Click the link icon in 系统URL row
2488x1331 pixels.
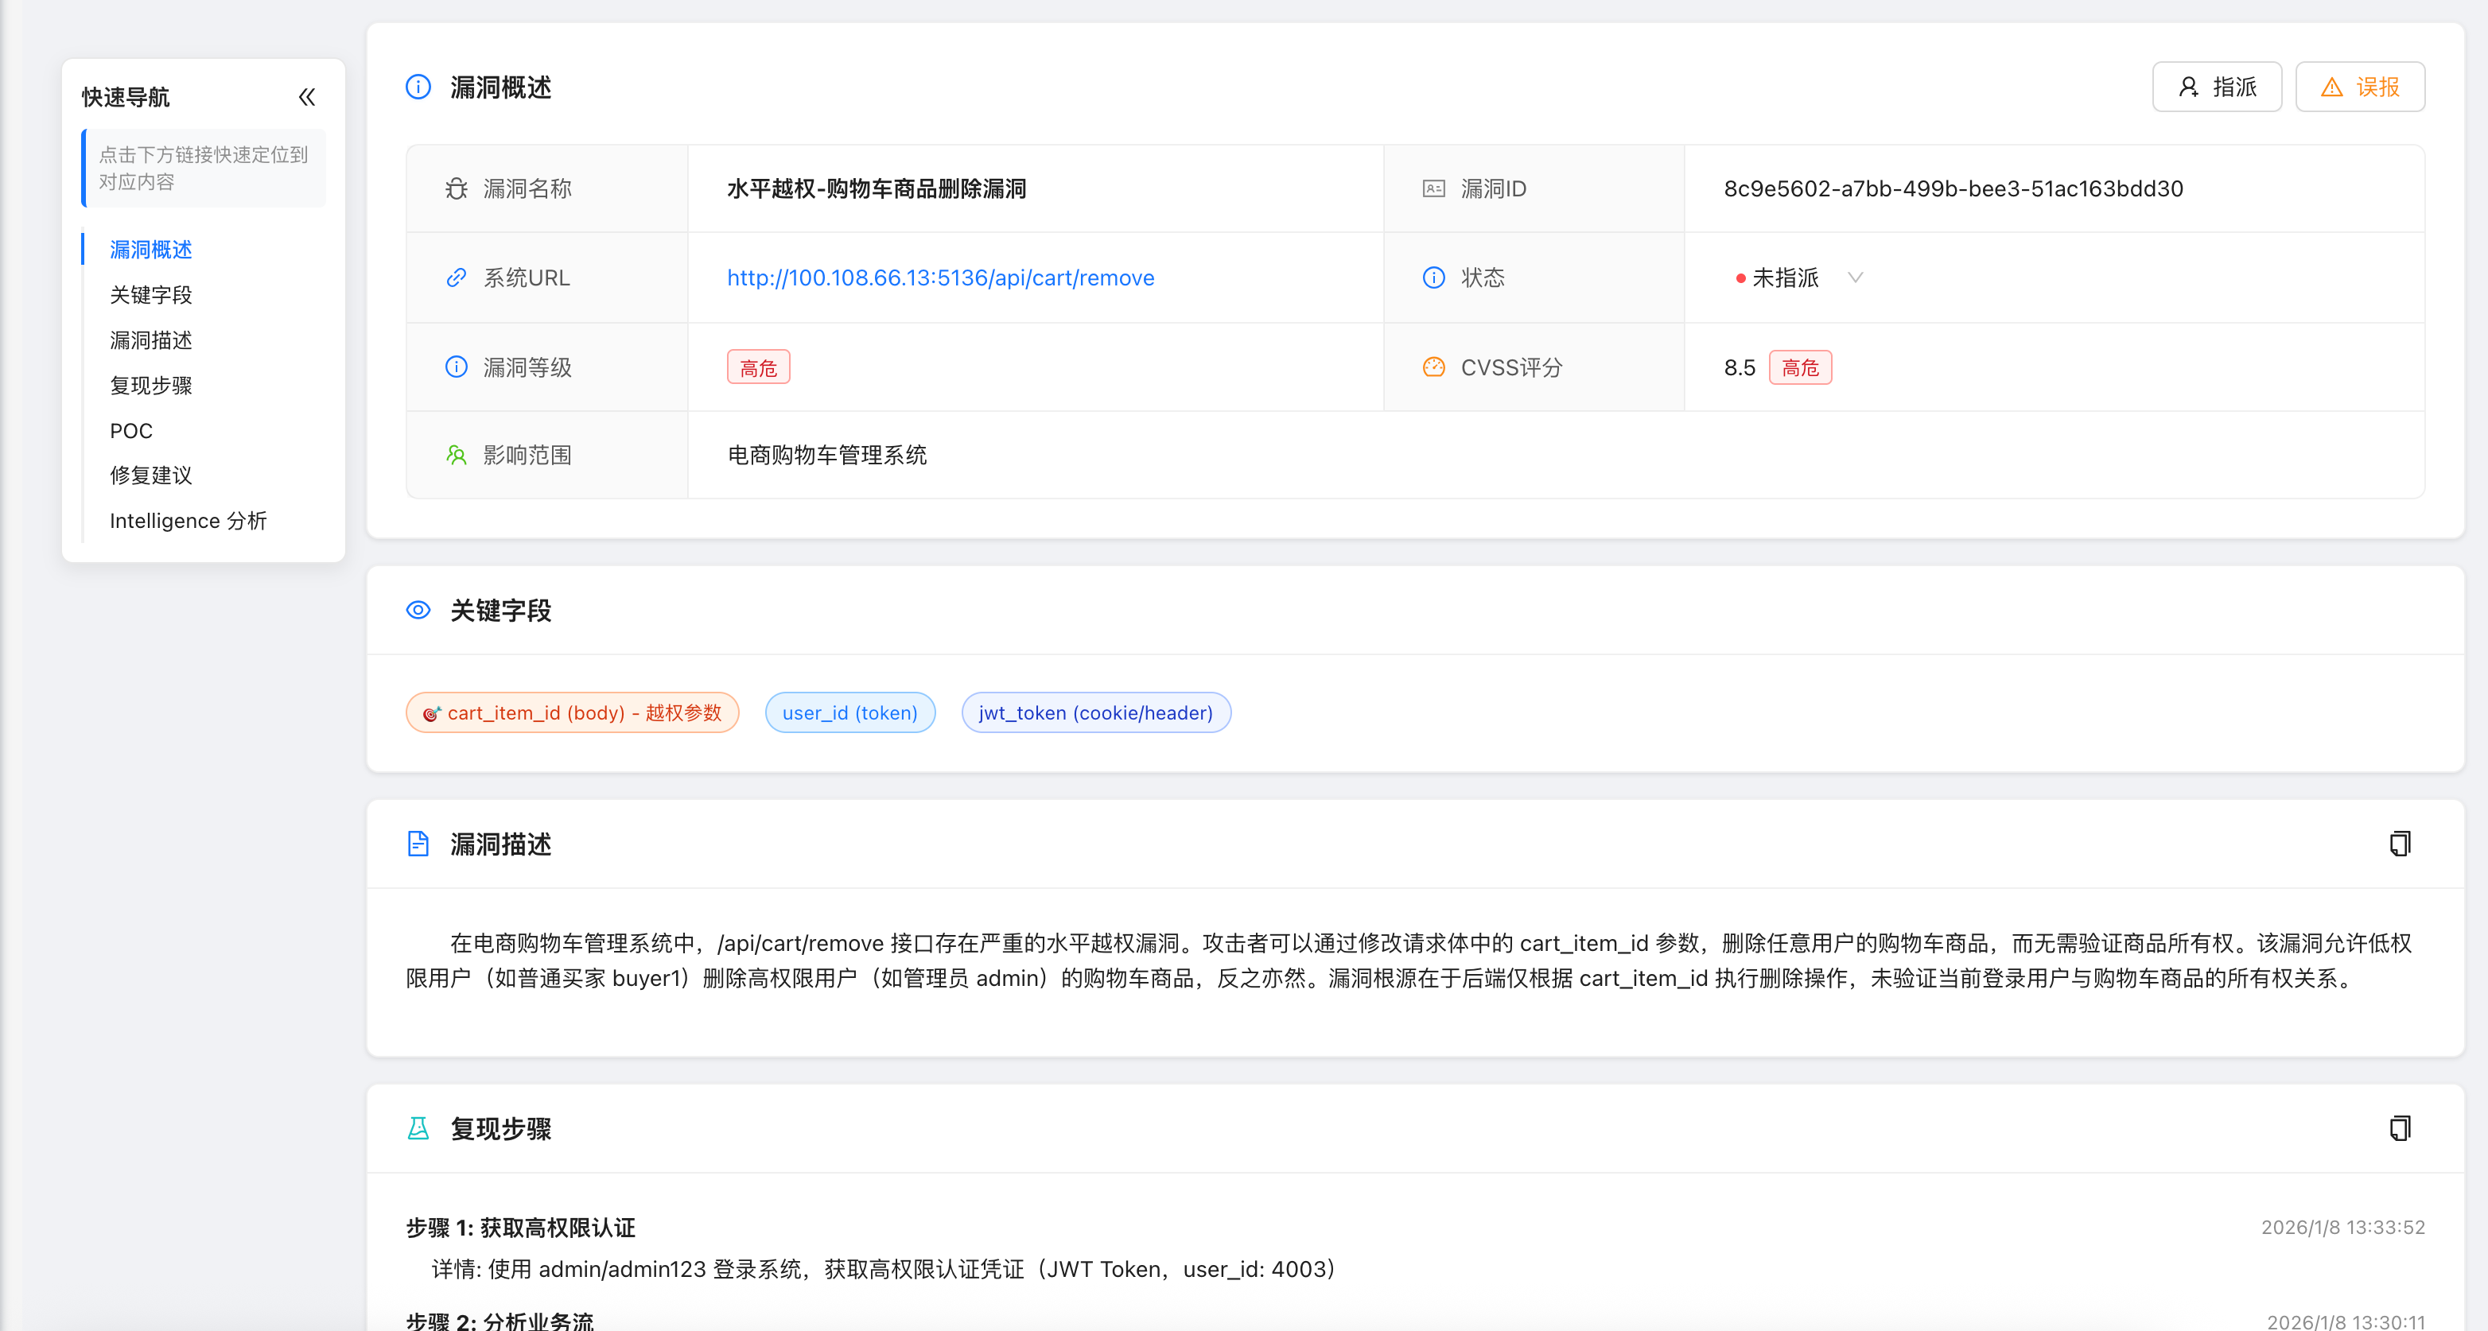point(456,278)
